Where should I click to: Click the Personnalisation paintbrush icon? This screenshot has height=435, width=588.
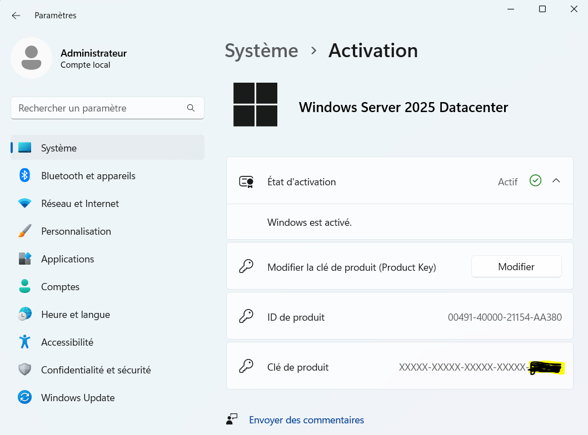pyautogui.click(x=24, y=231)
